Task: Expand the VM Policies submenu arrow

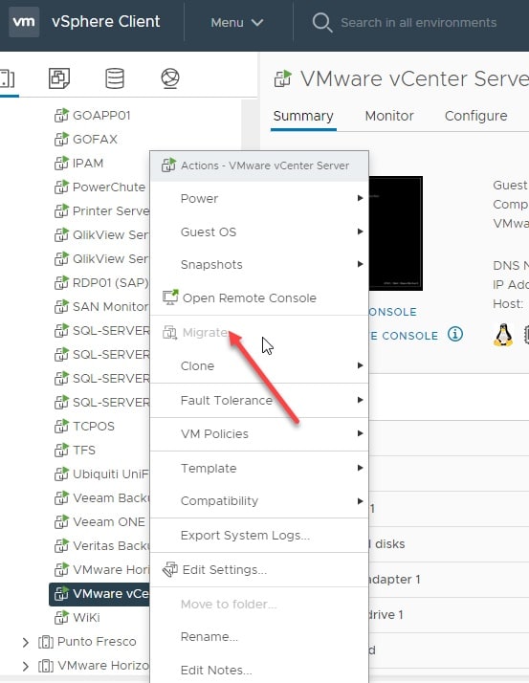Action: [x=360, y=433]
